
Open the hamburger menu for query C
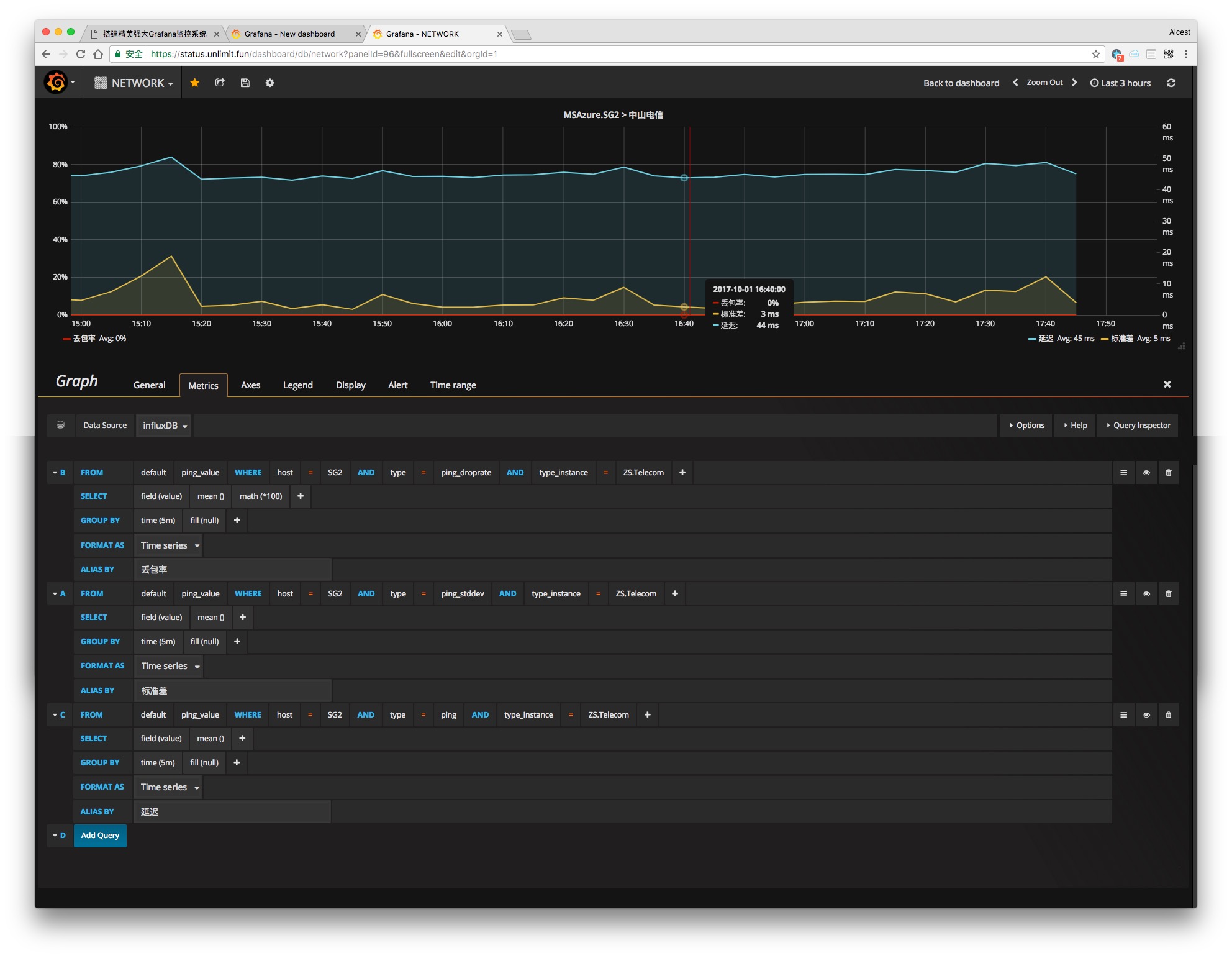(x=1123, y=715)
